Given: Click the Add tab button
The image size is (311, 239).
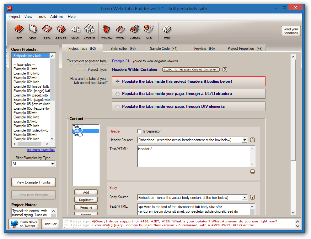Looking at the screenshot, I should click(86, 192).
